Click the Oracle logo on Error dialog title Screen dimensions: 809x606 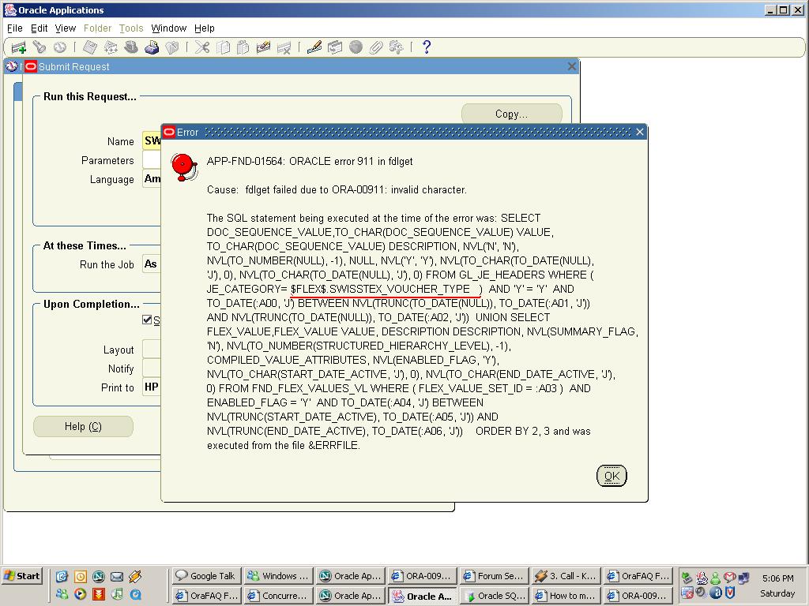pyautogui.click(x=169, y=132)
